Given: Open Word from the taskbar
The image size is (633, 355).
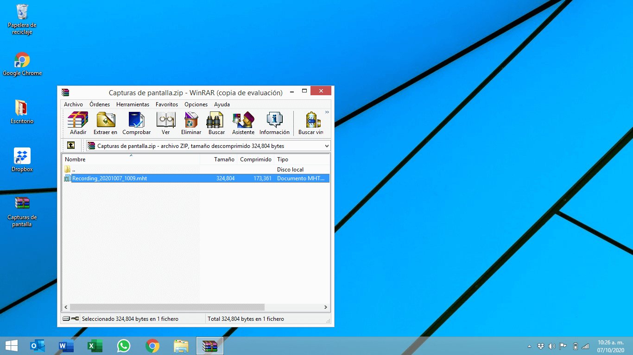Looking at the screenshot, I should pyautogui.click(x=66, y=346).
